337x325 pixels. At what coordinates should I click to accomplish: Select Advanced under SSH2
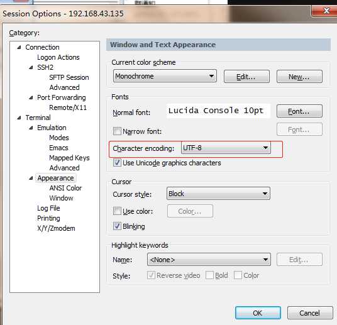tap(64, 87)
